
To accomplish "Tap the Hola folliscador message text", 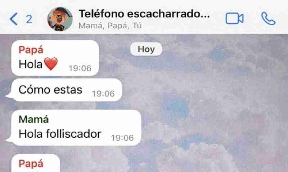I will coord(60,134).
